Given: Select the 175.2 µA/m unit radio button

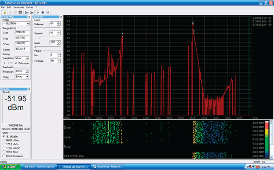Looking at the screenshot, I should click(4, 144).
